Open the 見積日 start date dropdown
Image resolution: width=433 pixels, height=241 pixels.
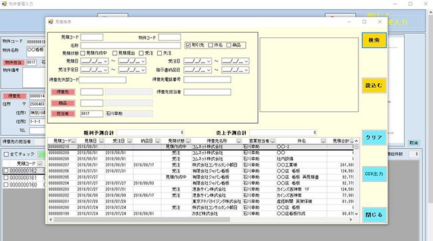(x=105, y=61)
